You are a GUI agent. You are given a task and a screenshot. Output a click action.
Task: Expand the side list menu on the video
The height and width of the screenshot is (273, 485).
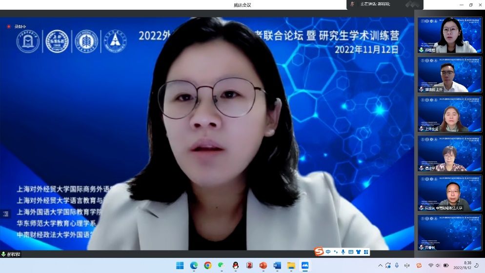(x=6, y=214)
